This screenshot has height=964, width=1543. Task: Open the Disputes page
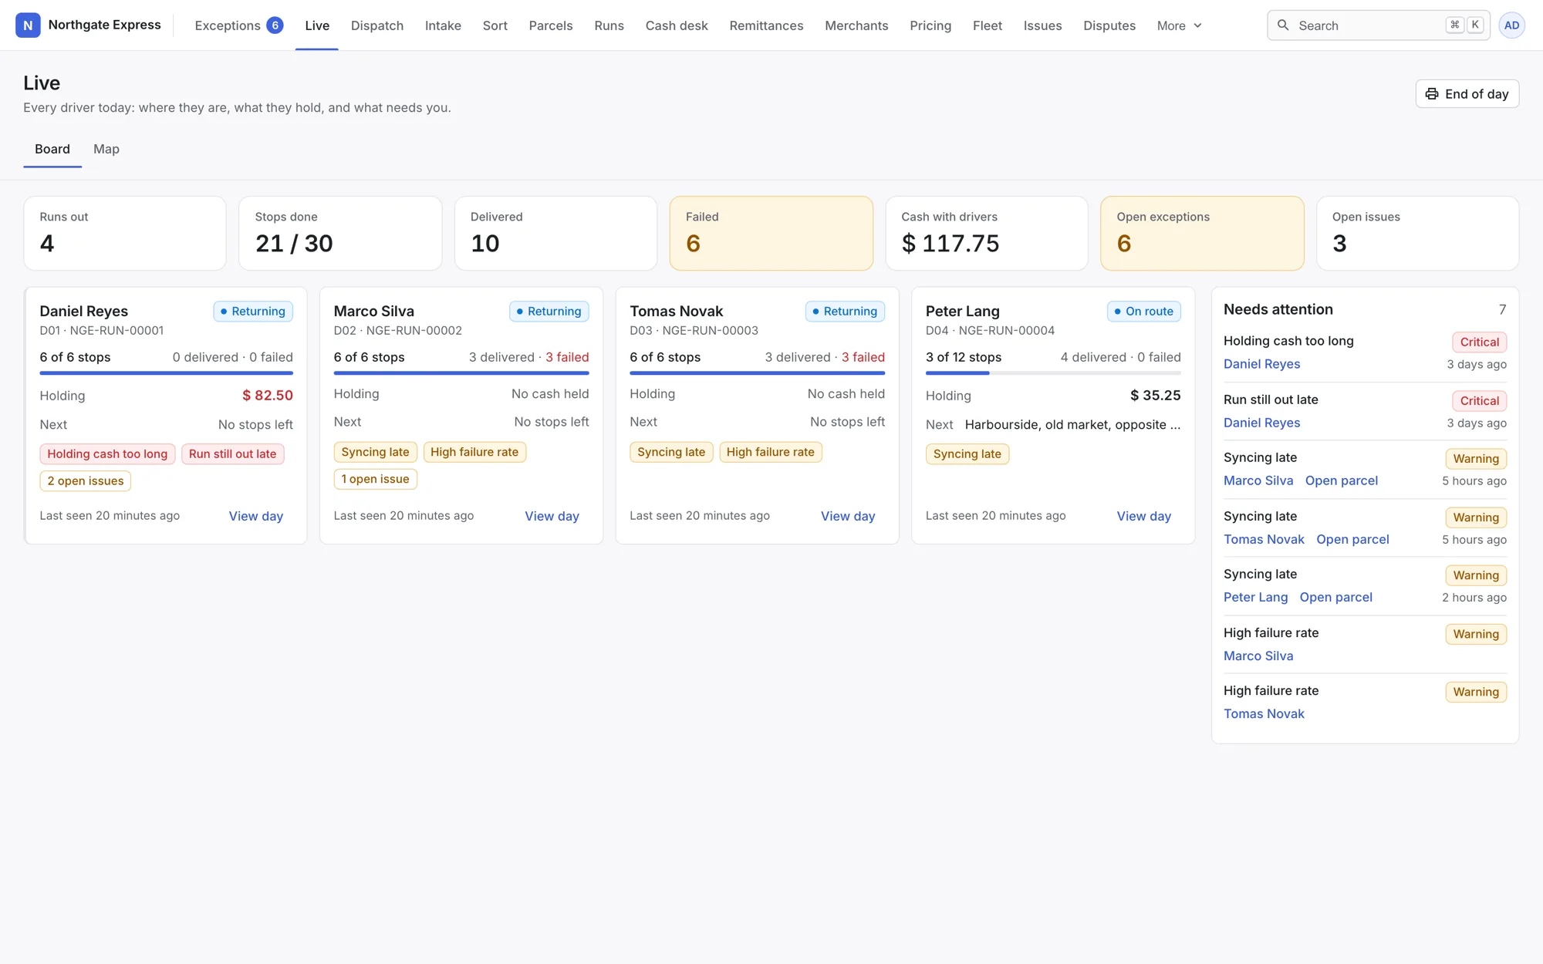click(1109, 25)
